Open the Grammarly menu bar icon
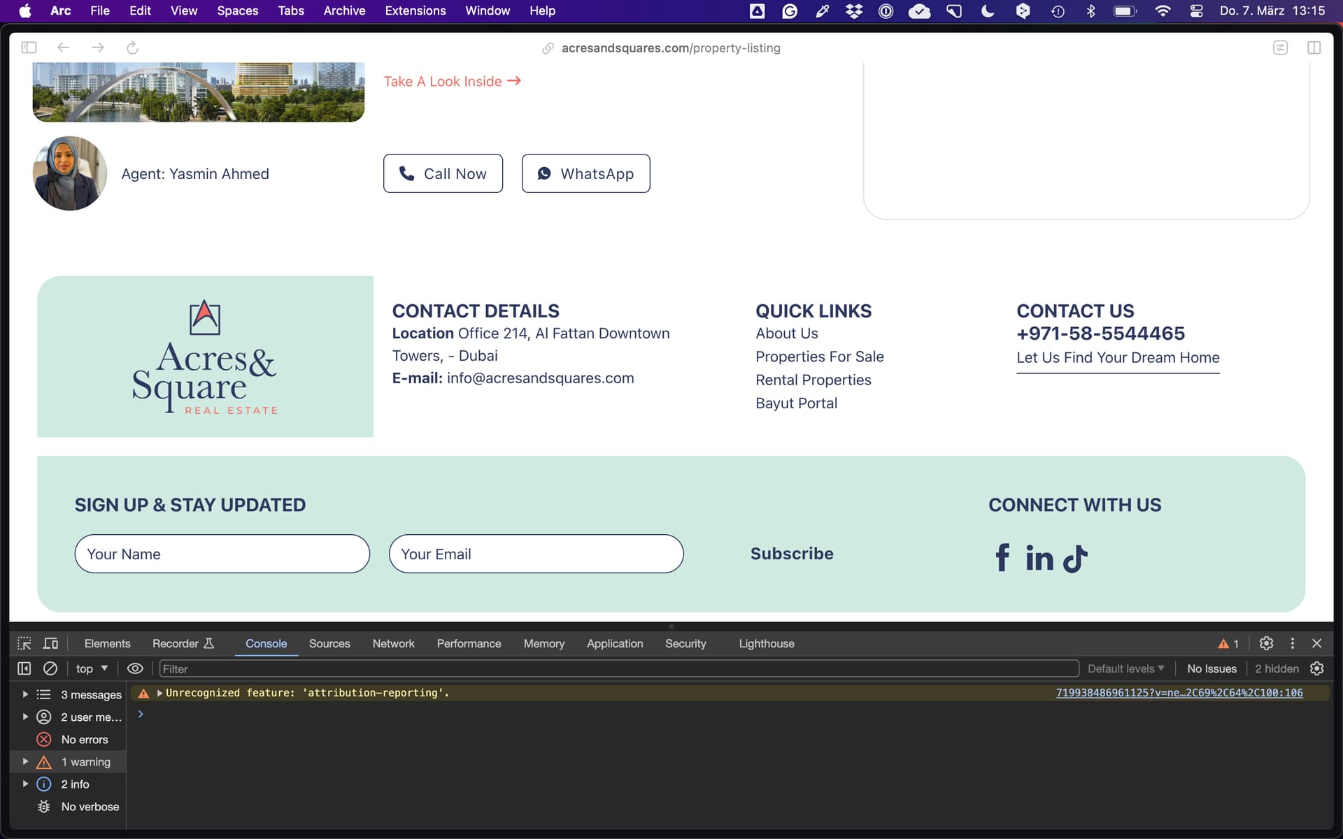Screen dimensions: 1343x839 click(789, 10)
